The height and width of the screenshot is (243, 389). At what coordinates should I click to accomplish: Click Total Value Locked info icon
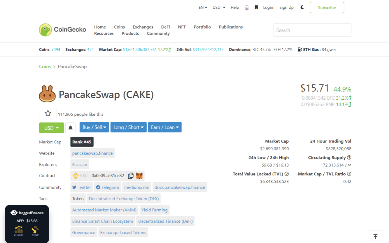click(x=287, y=174)
